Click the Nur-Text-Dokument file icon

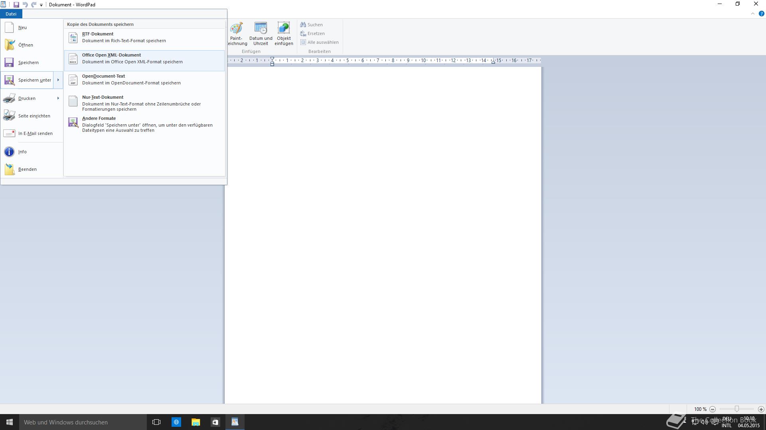73,101
